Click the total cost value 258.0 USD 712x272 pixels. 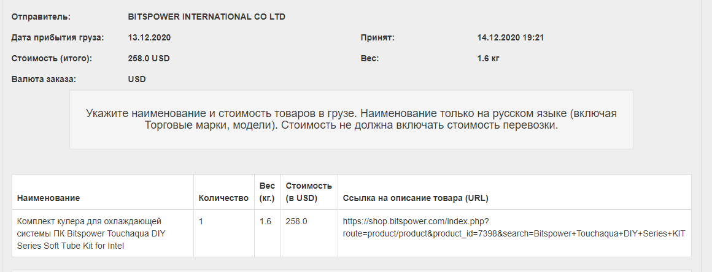(x=149, y=58)
